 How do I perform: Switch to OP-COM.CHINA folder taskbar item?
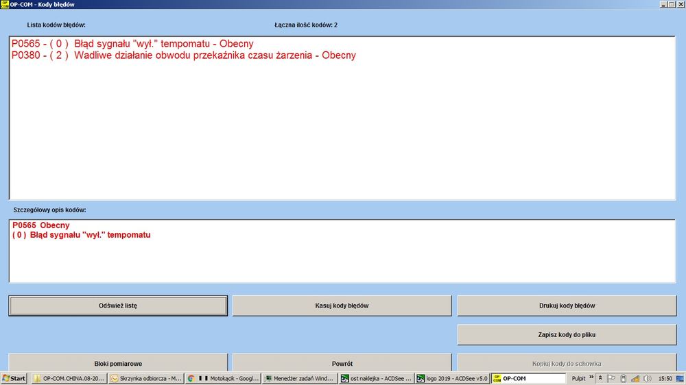click(69, 378)
